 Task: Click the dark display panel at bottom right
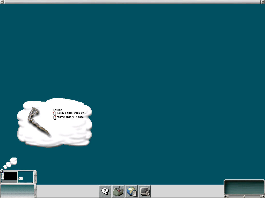click(x=244, y=187)
